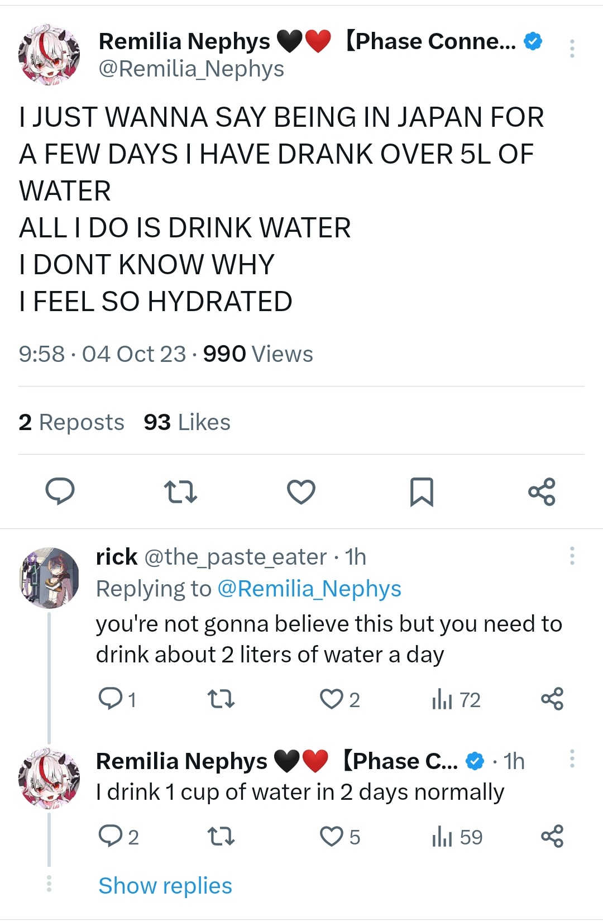Open the @Remilia_Nephys mention link
The width and height of the screenshot is (603, 921).
click(x=309, y=589)
